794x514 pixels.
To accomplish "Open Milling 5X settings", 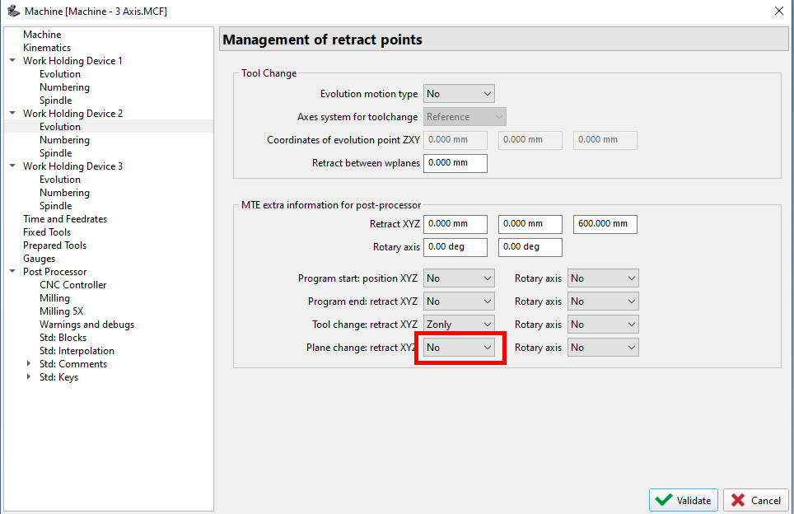I will click(61, 311).
